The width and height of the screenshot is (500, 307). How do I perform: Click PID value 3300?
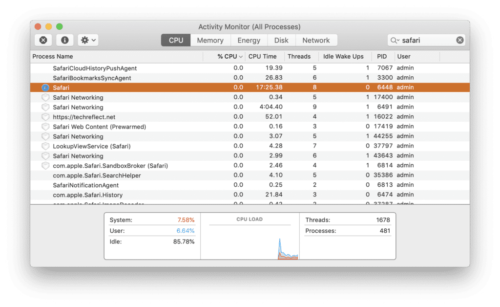pos(385,78)
